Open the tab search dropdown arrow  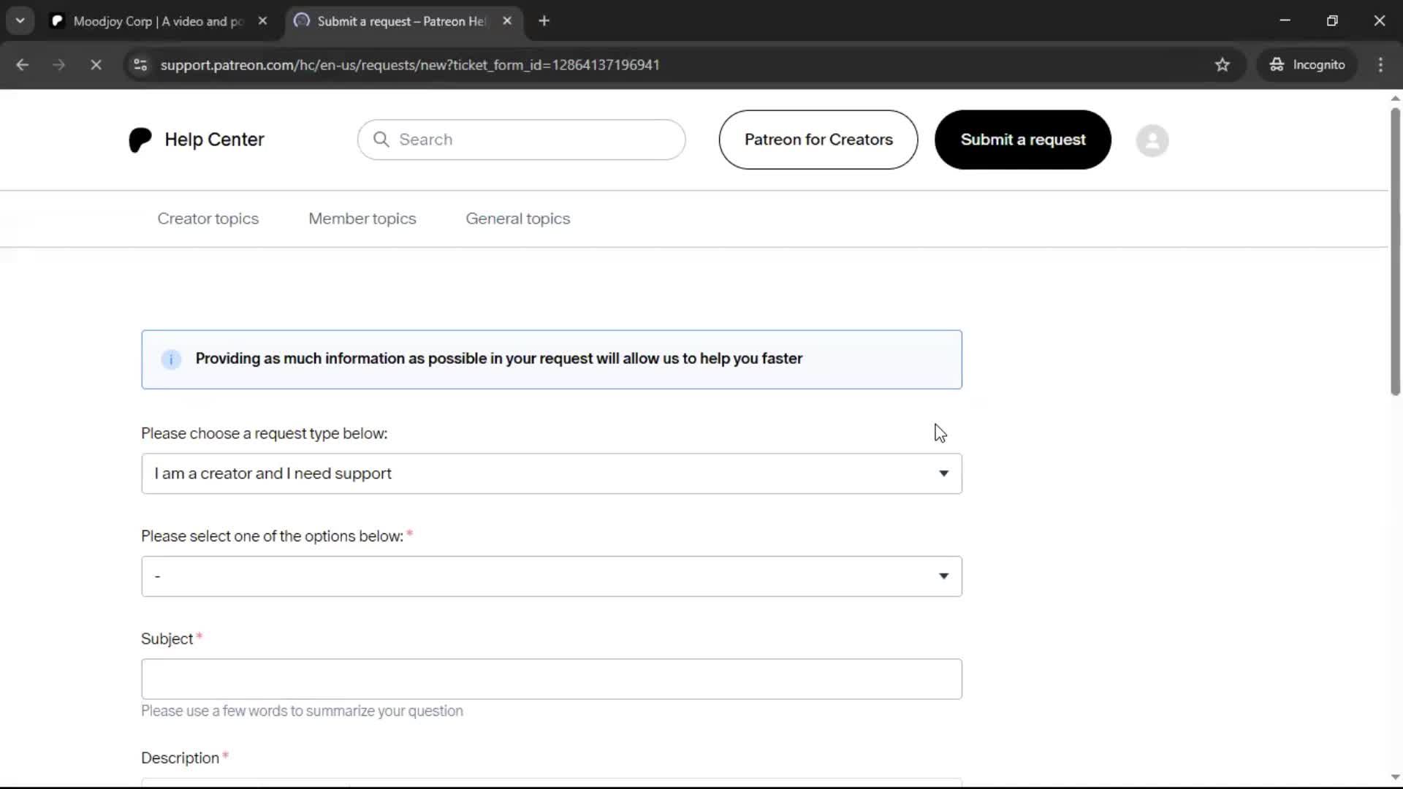pos(20,21)
